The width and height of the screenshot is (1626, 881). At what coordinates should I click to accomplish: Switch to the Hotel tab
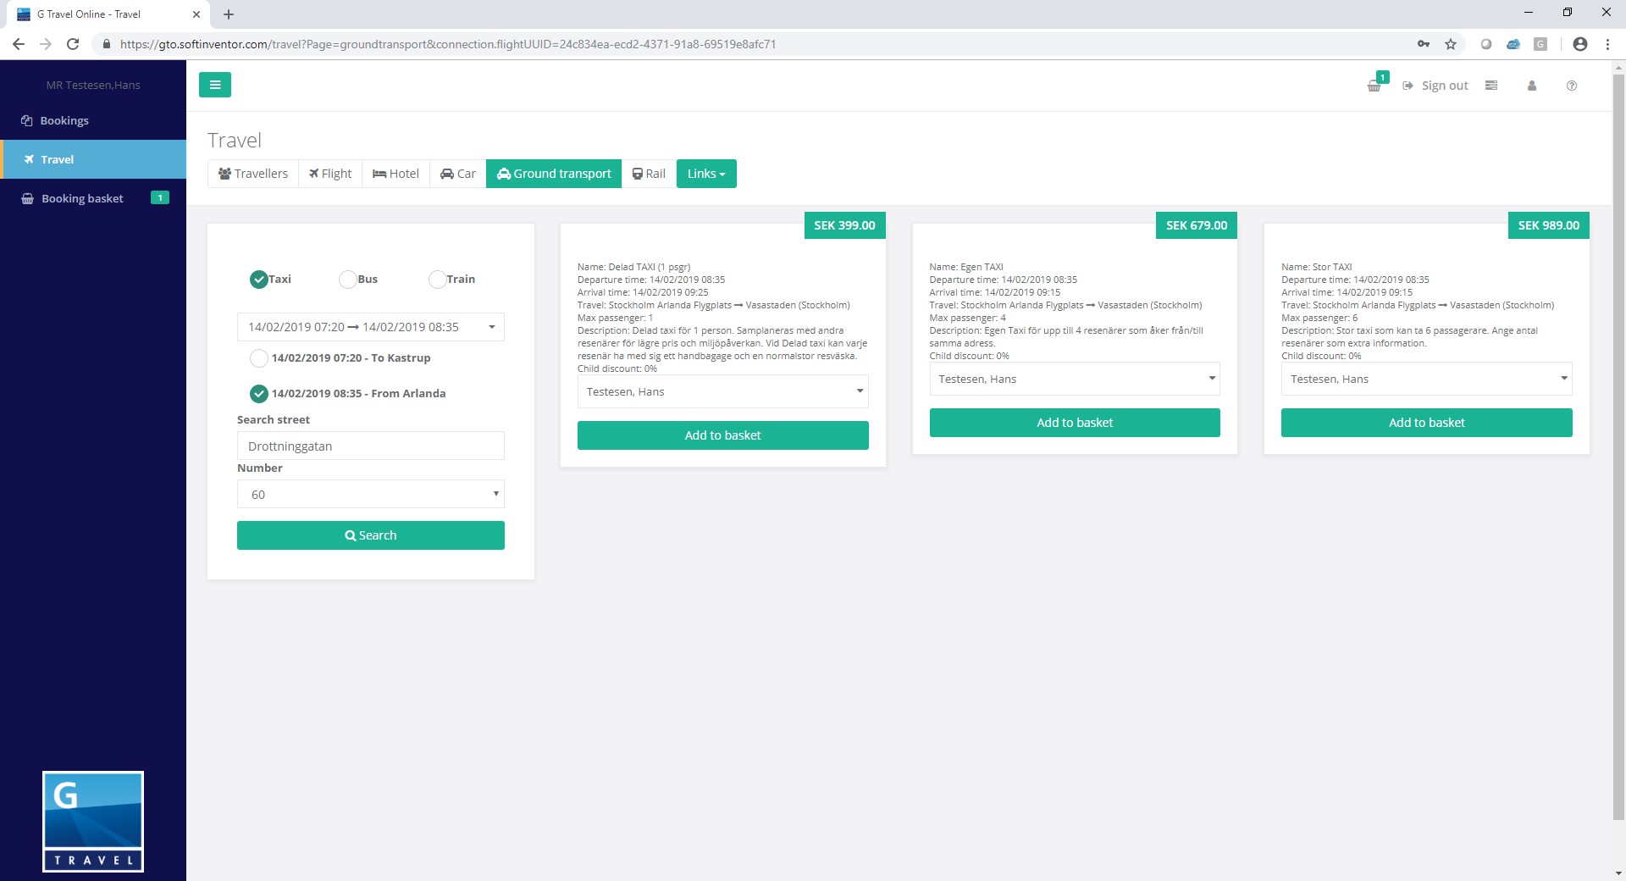[395, 174]
